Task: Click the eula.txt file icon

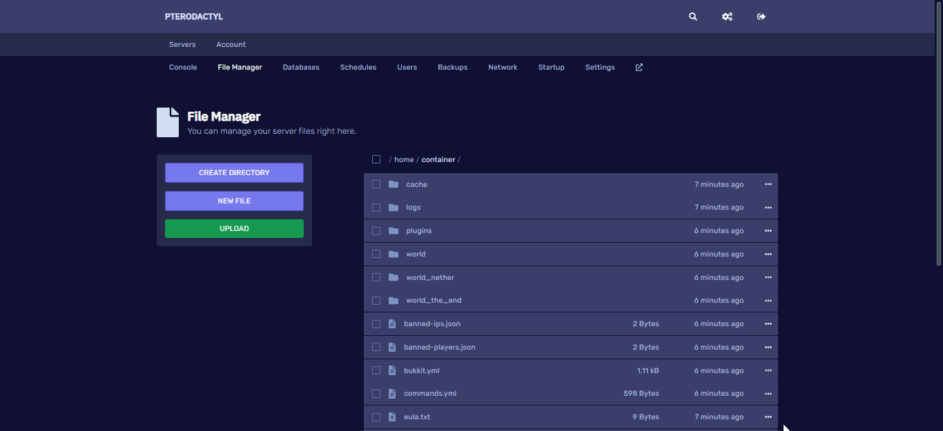Action: (392, 417)
